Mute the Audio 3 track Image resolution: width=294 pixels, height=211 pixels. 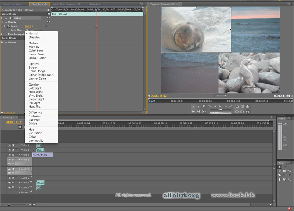pos(10,182)
